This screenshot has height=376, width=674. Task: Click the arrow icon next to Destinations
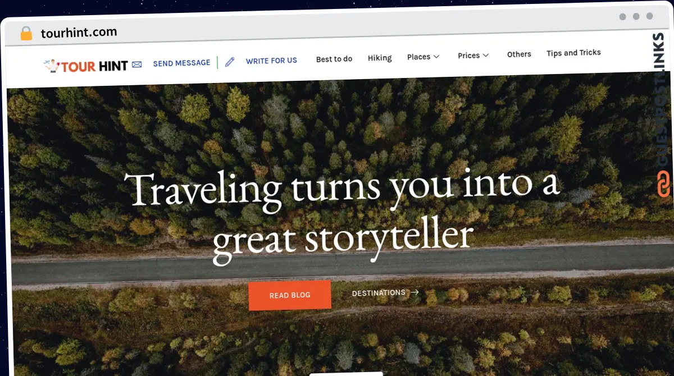click(415, 292)
